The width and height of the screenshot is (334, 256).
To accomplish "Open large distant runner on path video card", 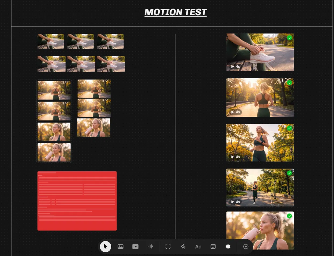I will coord(260,187).
